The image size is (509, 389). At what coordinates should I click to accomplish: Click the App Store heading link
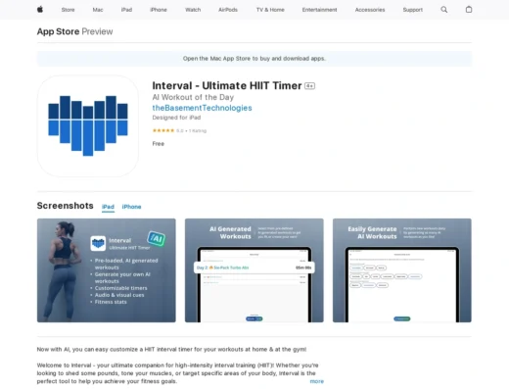point(58,31)
